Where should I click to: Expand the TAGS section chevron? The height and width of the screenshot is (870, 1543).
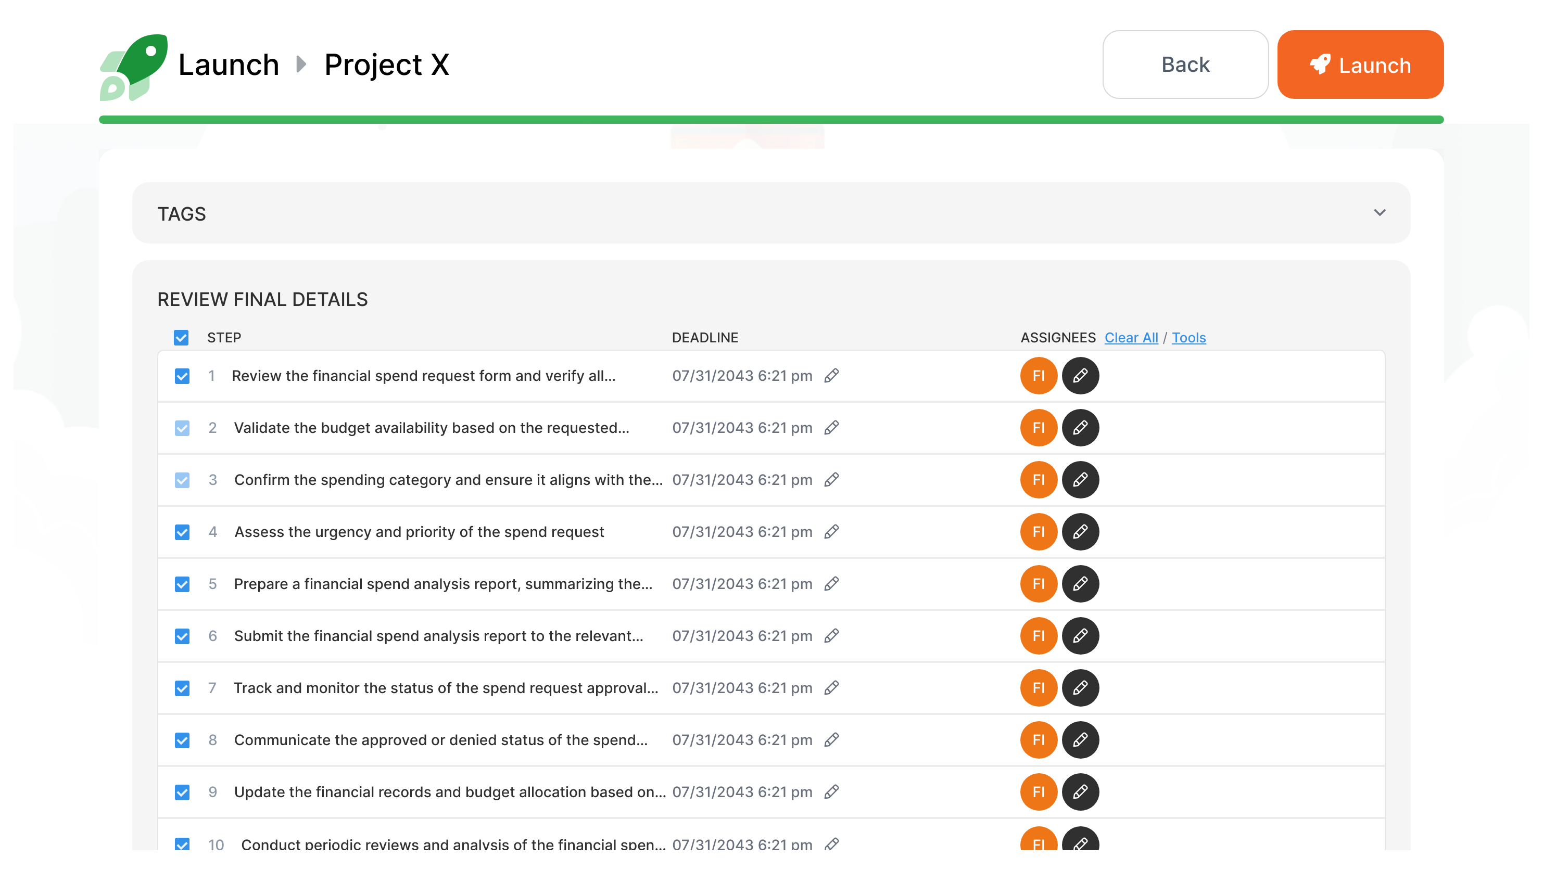pos(1380,213)
